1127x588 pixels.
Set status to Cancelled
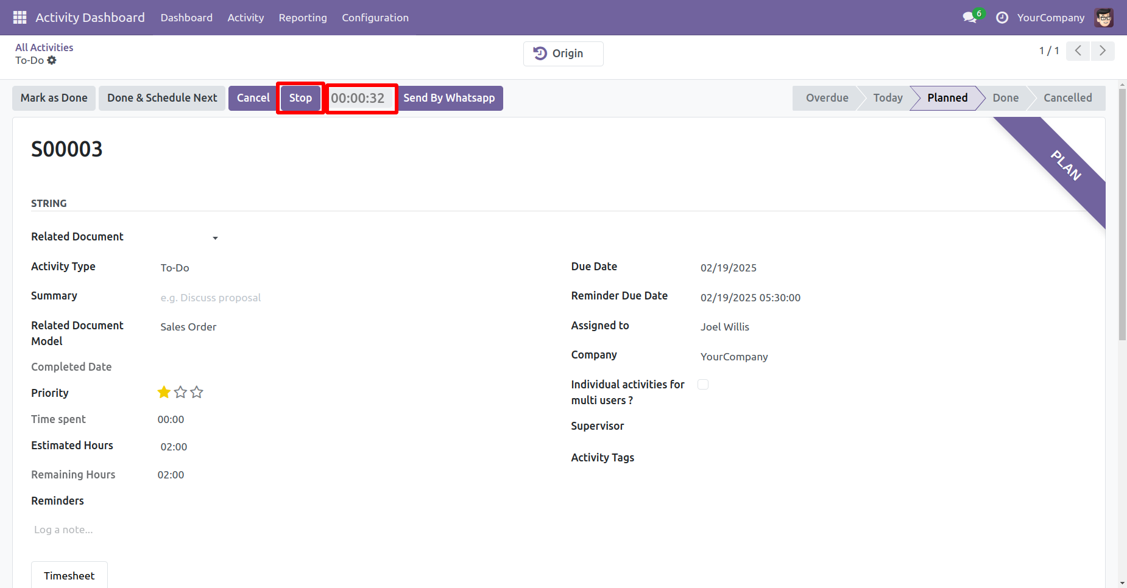tap(1067, 98)
